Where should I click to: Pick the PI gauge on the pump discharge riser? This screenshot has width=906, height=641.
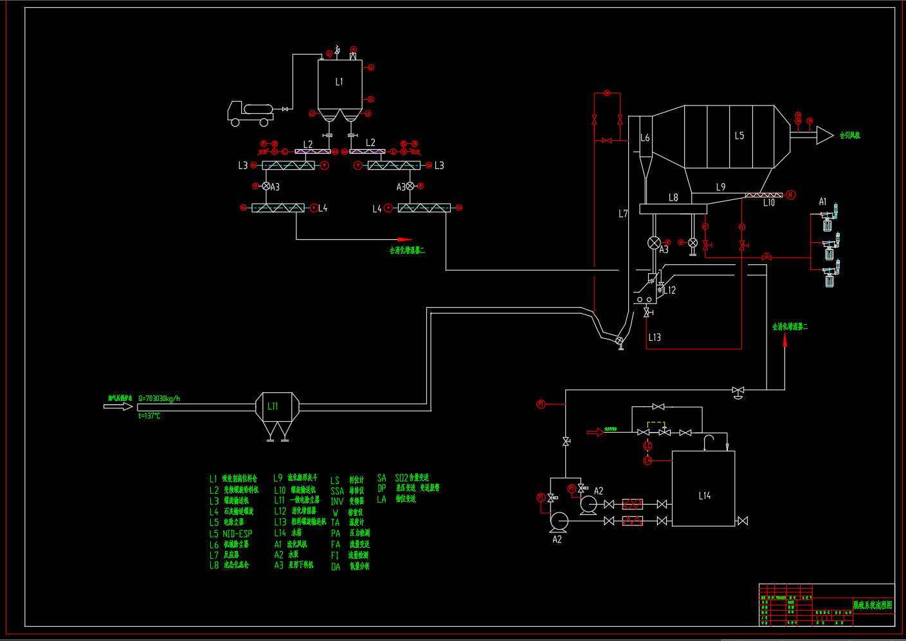pos(541,404)
